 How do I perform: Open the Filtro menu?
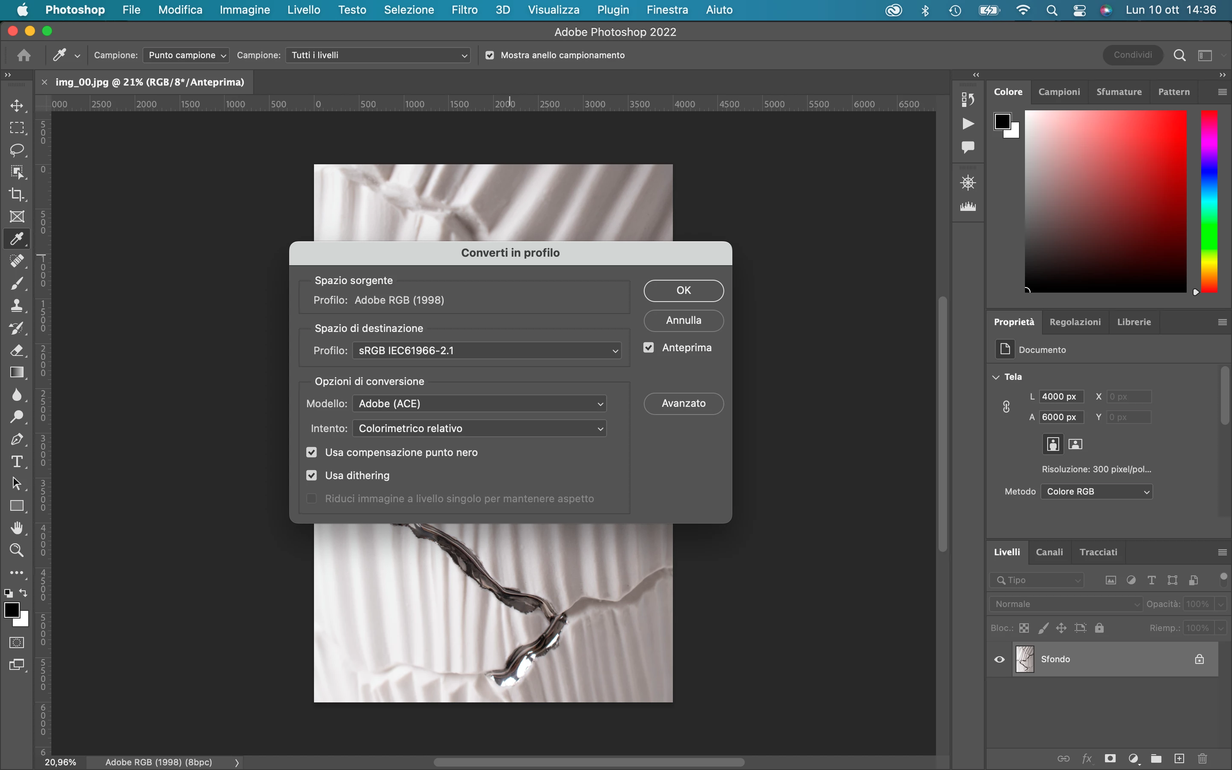pyautogui.click(x=464, y=10)
